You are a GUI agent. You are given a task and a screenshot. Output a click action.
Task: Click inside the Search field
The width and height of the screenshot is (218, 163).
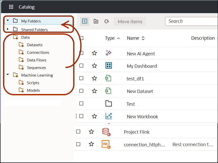pos(190,21)
